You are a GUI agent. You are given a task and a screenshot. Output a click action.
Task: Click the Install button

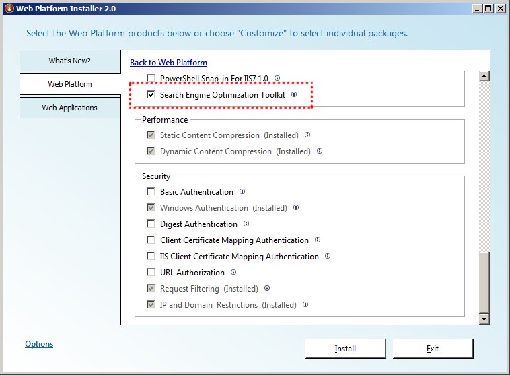[x=345, y=349]
